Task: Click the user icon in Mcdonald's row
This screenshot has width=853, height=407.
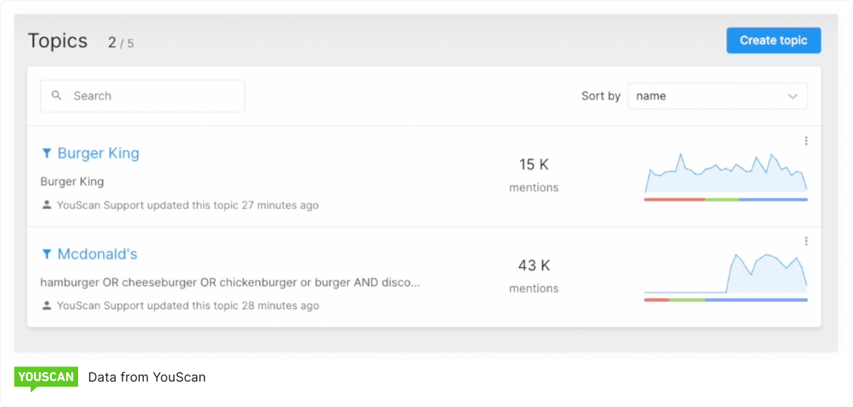Action: click(x=47, y=306)
